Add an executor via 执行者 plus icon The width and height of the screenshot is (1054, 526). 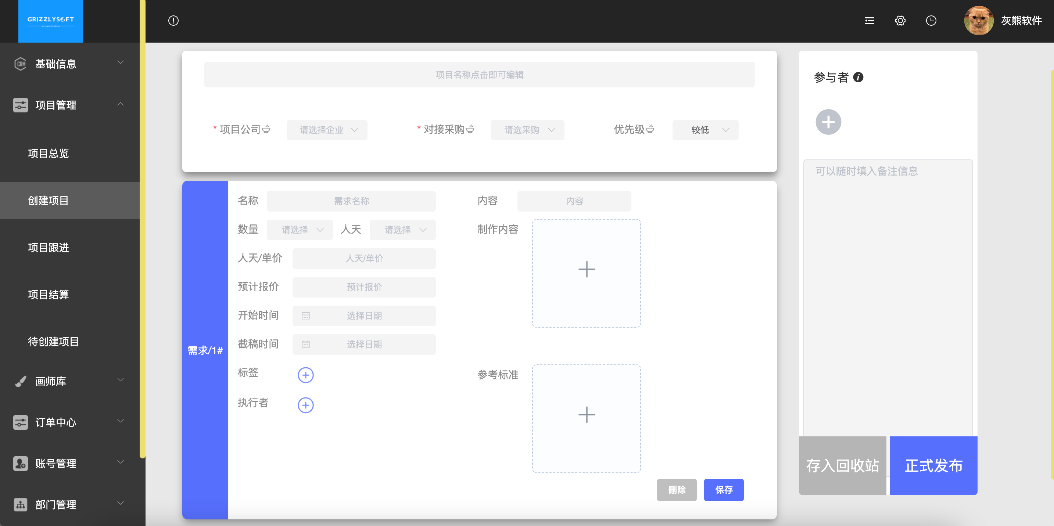305,405
